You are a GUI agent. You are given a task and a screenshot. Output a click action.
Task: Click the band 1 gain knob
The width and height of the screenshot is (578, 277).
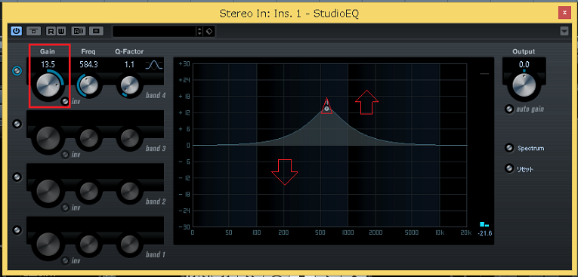tap(48, 244)
